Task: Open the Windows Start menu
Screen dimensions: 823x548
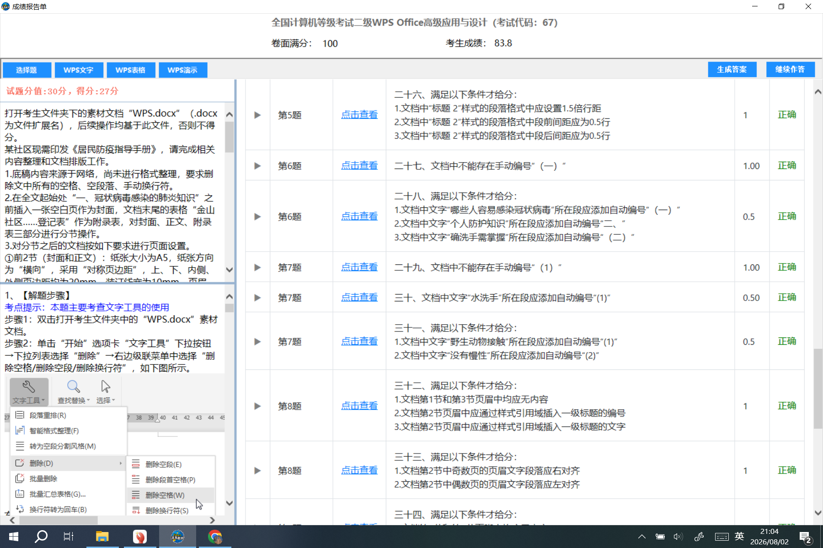Action: coord(14,537)
